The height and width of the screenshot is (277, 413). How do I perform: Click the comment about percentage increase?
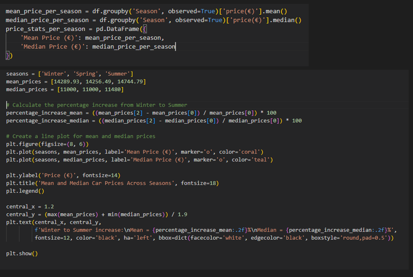[97, 105]
